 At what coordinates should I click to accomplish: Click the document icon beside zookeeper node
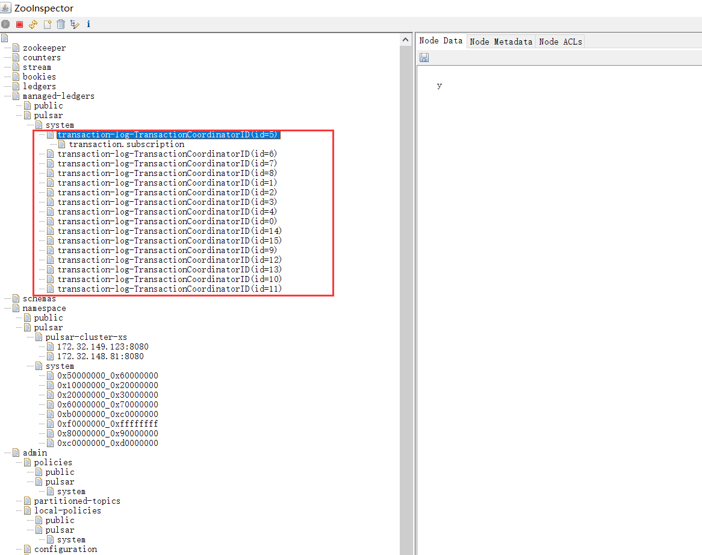[16, 48]
